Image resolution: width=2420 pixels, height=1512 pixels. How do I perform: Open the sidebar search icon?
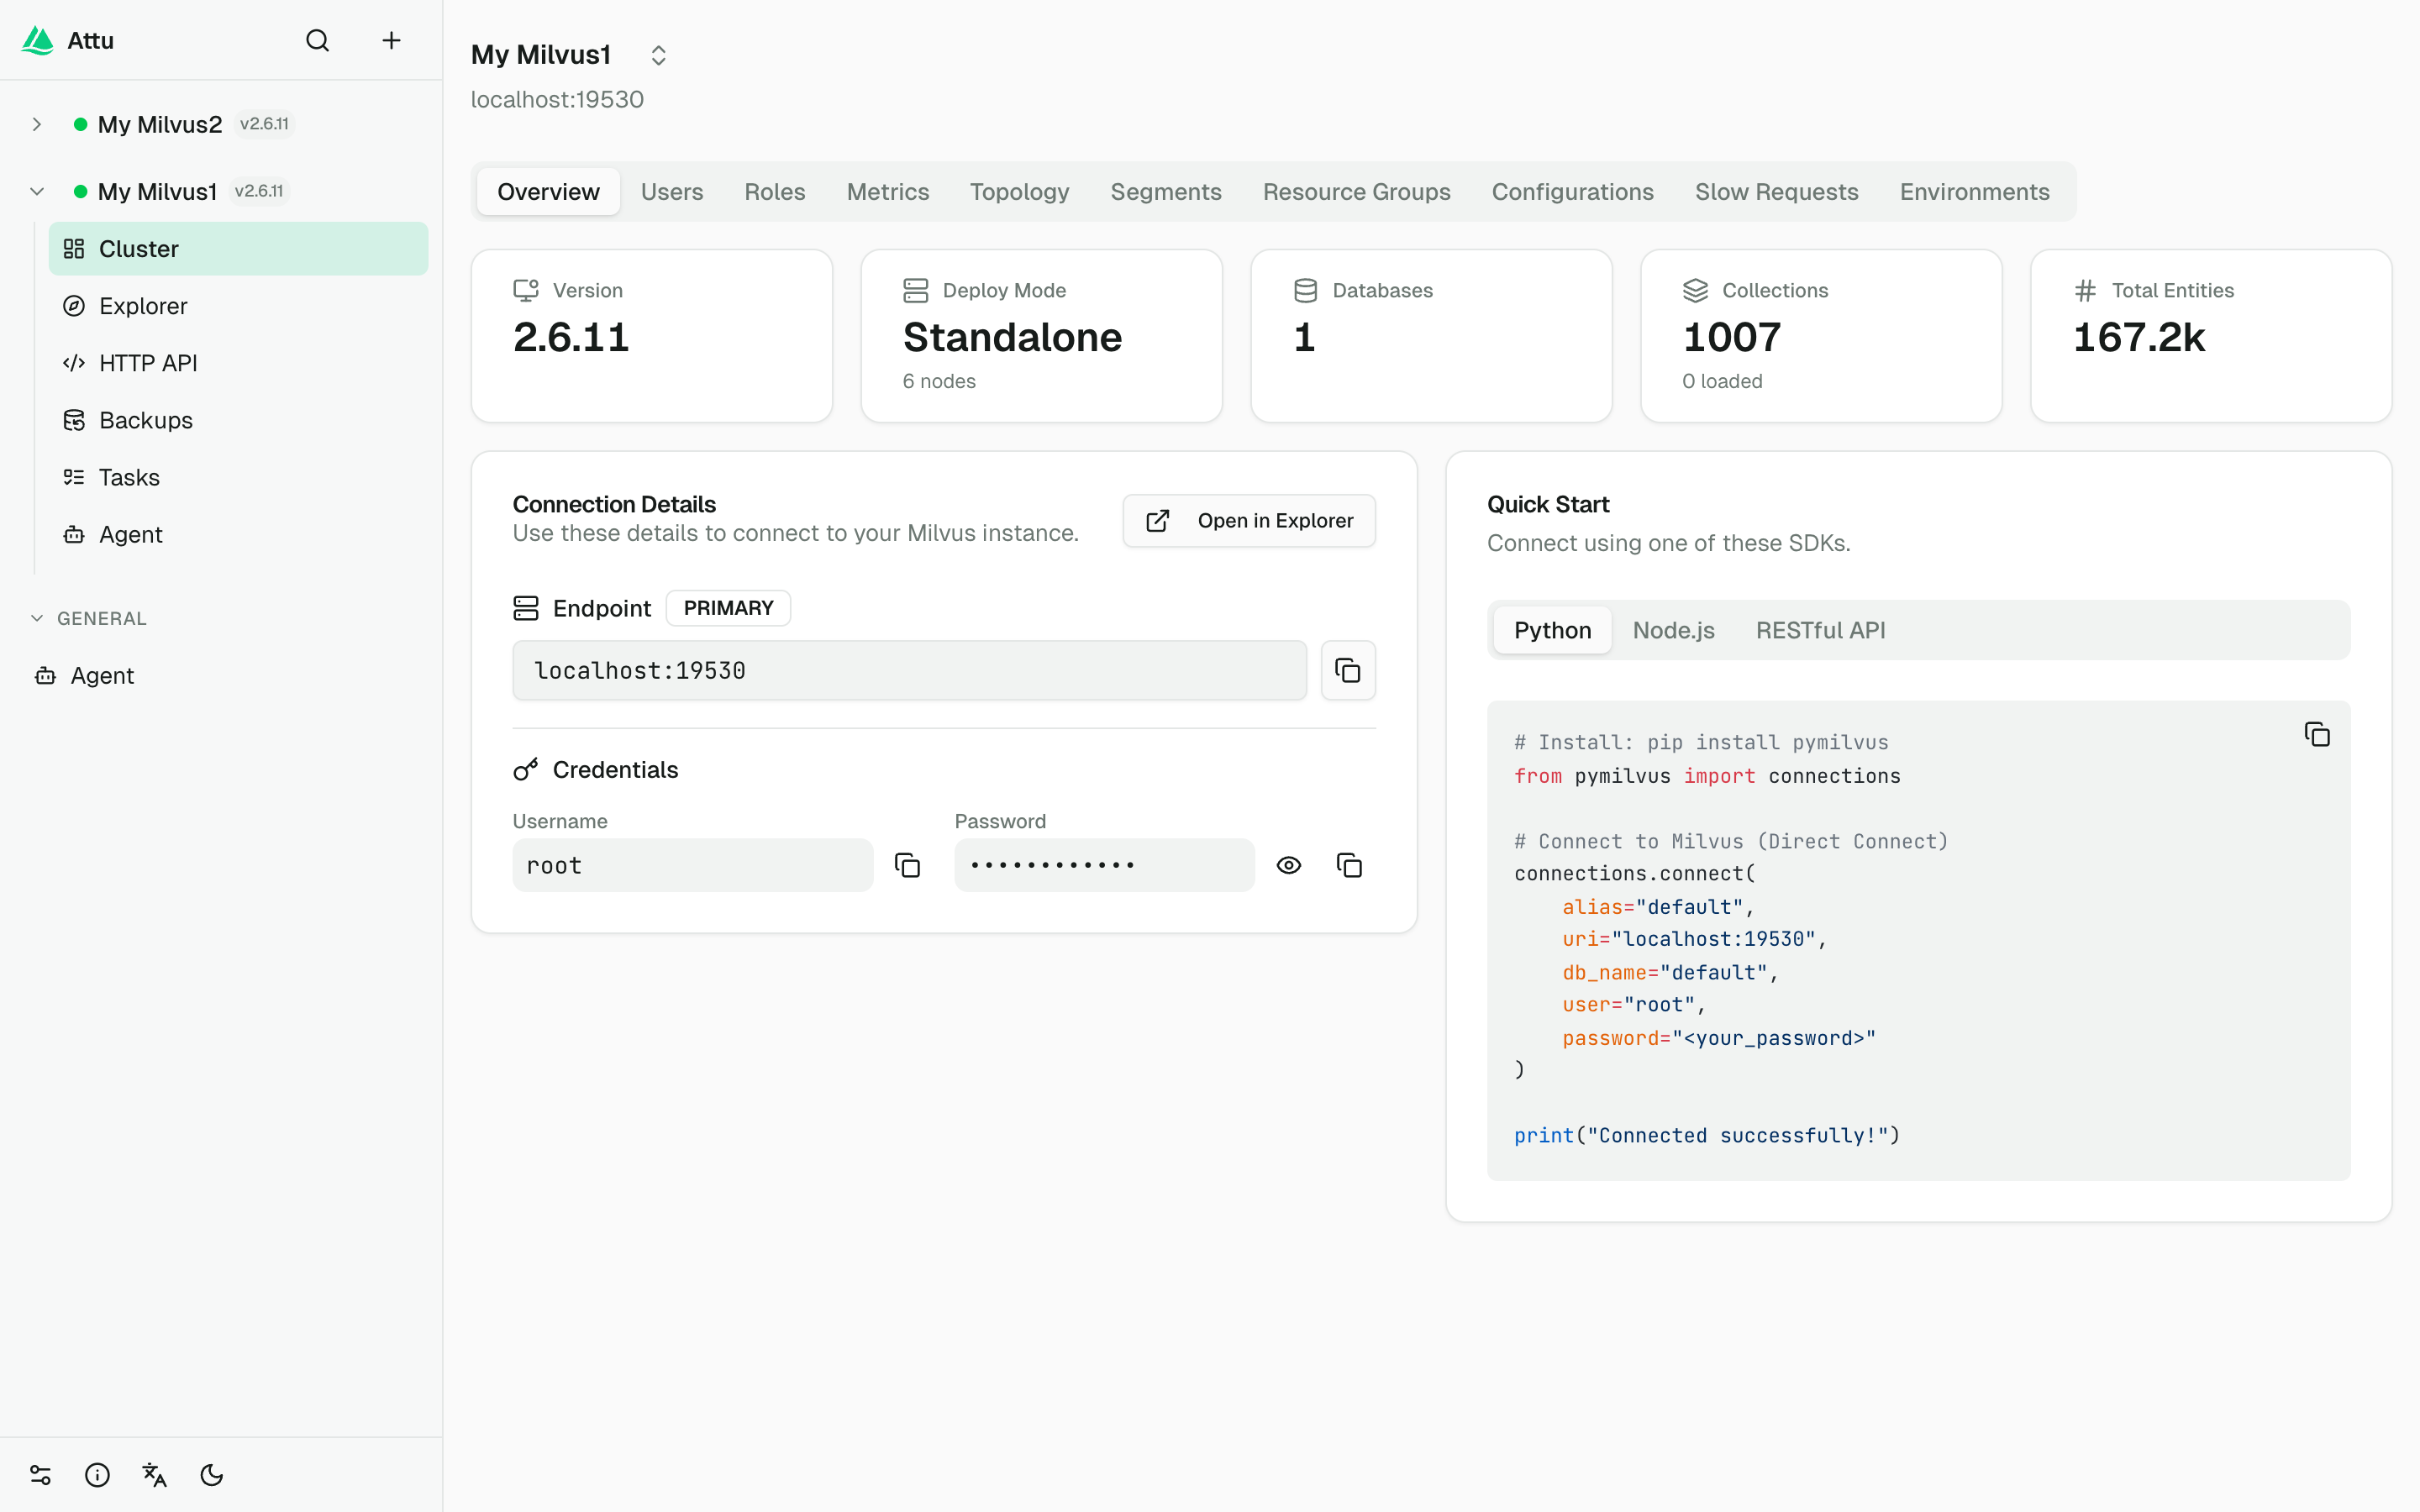pos(317,40)
